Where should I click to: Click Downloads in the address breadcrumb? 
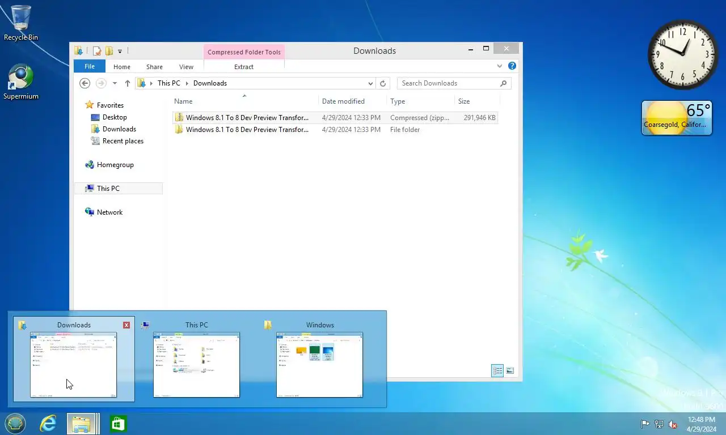(210, 83)
